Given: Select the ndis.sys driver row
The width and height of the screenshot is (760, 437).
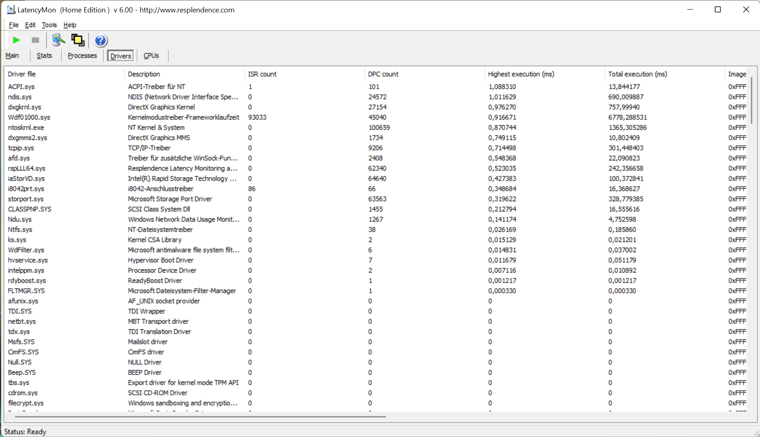Looking at the screenshot, I should coord(376,97).
